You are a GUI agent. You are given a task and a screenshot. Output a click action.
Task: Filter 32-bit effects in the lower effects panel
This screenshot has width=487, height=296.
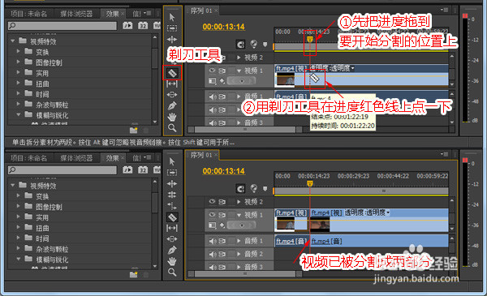click(x=143, y=169)
